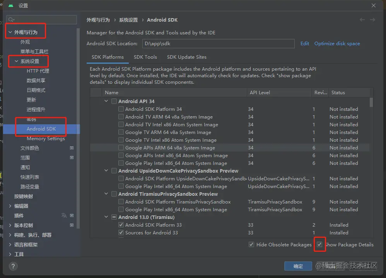Collapse Android 13.0 (Tiramisu) group
This screenshot has width=386, height=278.
tap(106, 217)
